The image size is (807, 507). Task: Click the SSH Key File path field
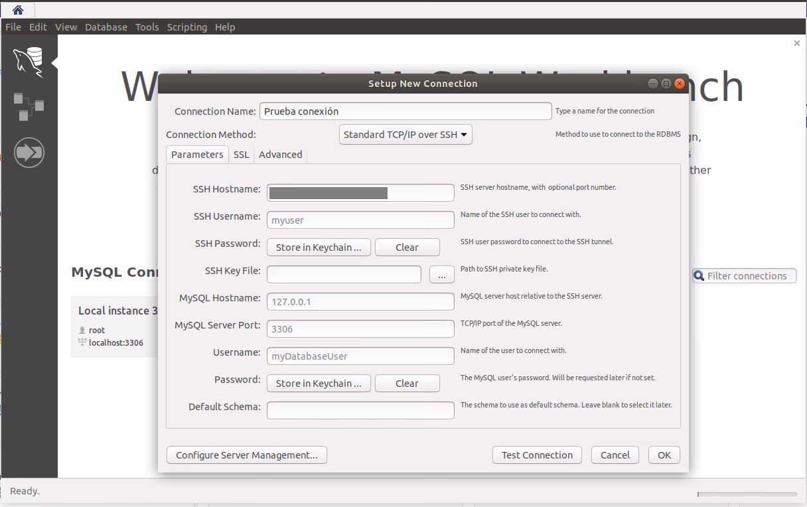coord(344,275)
